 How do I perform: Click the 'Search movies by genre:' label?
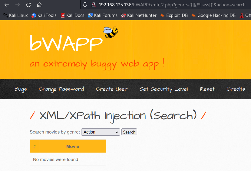55,132
